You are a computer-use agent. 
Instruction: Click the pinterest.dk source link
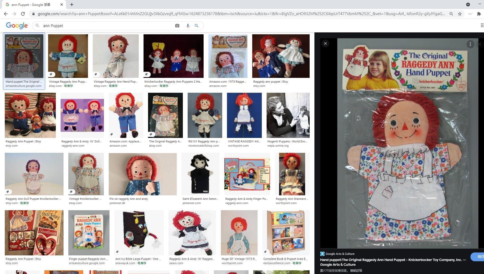click(x=117, y=203)
